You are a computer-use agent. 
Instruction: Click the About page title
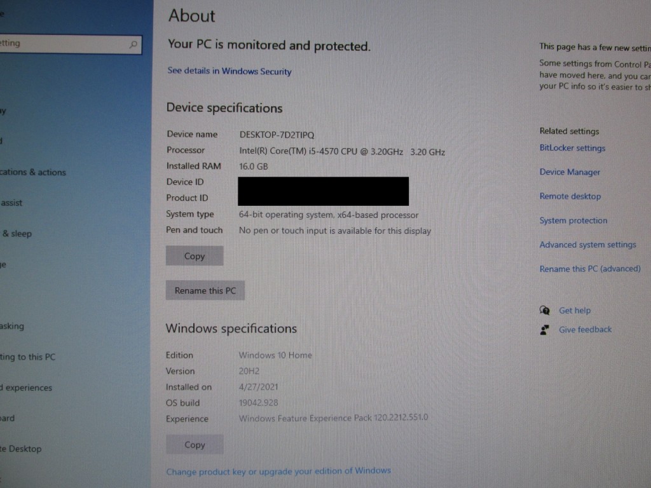[191, 16]
